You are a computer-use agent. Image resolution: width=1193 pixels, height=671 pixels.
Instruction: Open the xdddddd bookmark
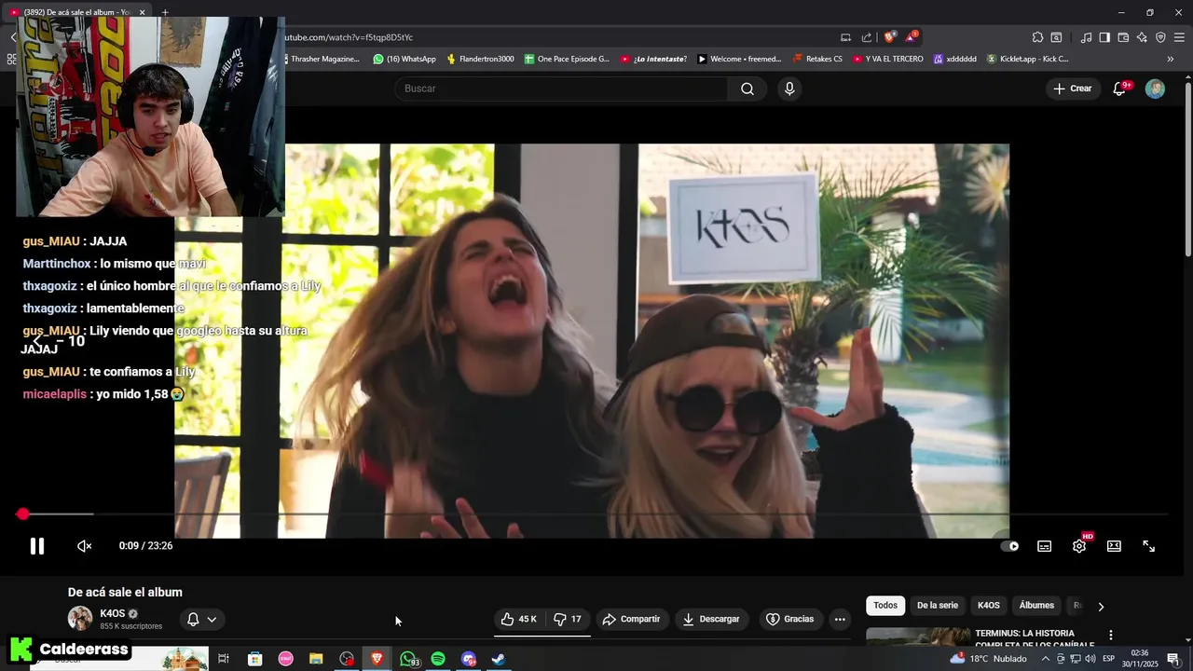pos(955,59)
